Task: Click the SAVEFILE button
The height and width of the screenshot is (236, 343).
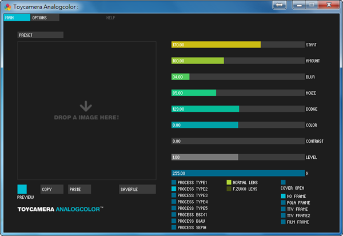Action: 137,189
